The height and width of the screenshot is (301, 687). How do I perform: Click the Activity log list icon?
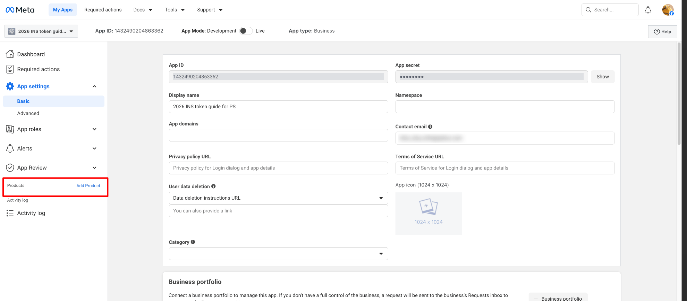tap(10, 213)
